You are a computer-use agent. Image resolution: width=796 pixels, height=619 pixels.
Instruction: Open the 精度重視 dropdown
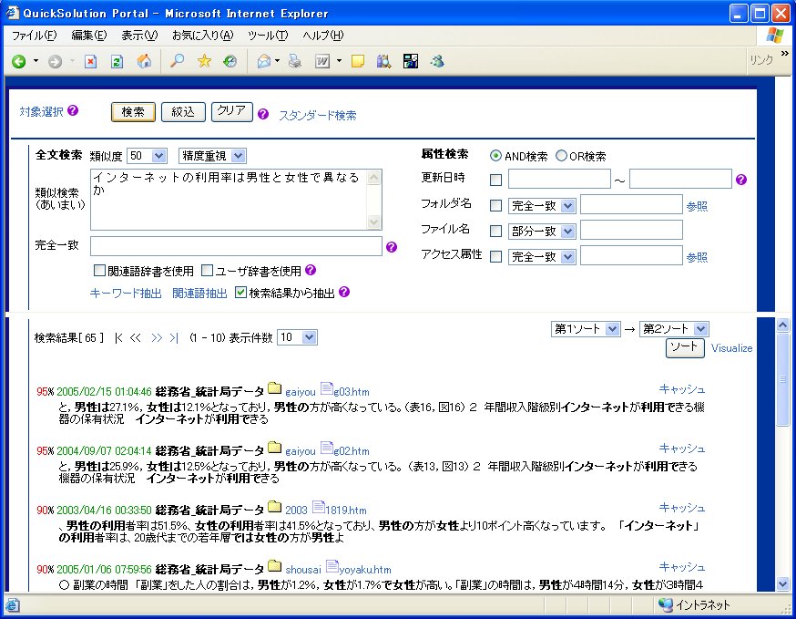(212, 156)
